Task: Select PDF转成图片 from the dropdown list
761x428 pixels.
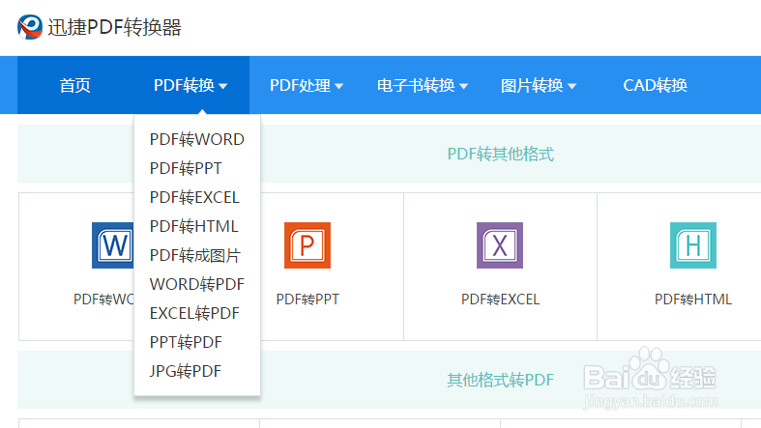Action: (195, 255)
